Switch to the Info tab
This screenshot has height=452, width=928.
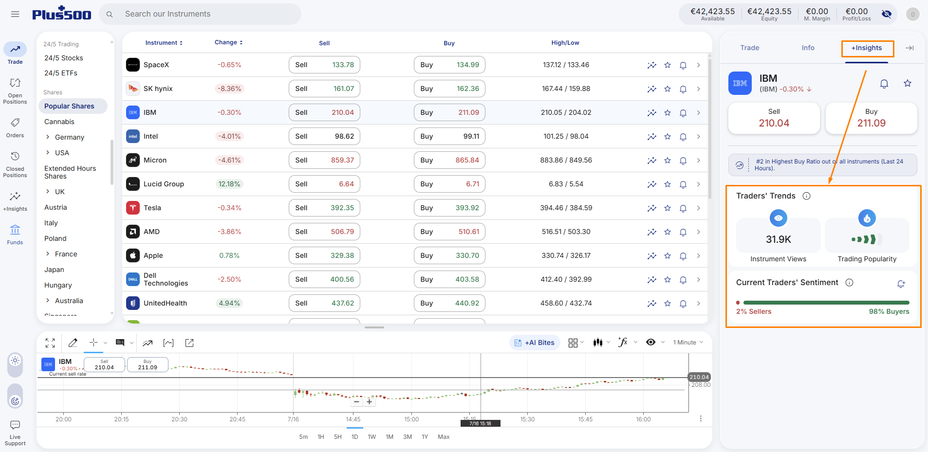[x=808, y=48]
